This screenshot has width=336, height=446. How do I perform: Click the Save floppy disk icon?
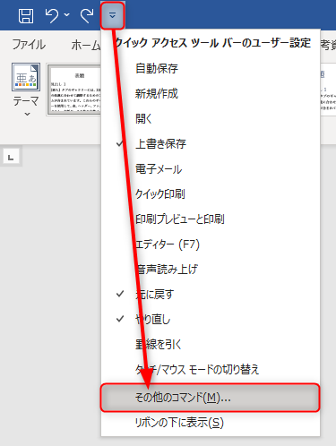26,15
